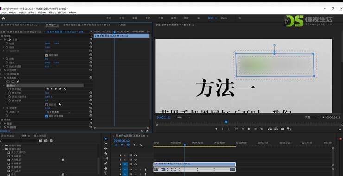Open Media Browser (媒体浏览器) tab
Screen dimensions: 343x176
click(40, 136)
